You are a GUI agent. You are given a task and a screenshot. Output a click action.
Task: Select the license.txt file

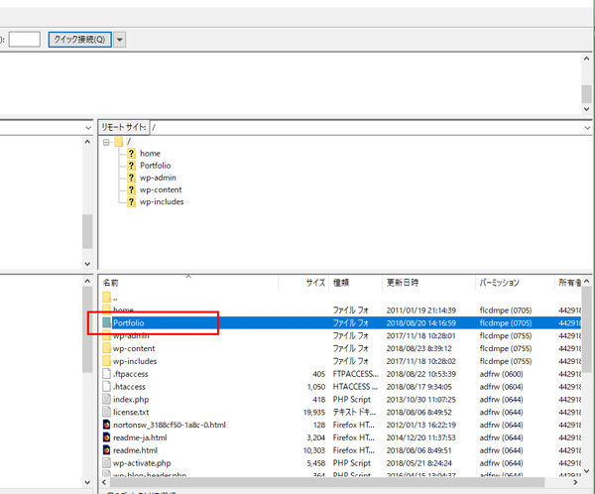(131, 413)
